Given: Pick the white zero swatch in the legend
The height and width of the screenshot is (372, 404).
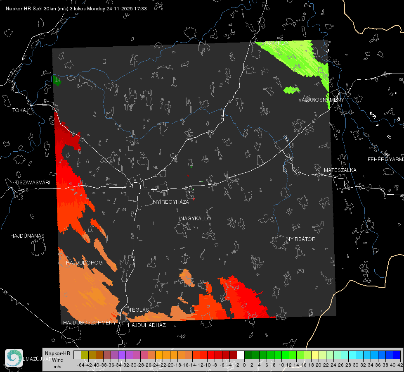Looking at the screenshot, I should (241, 355).
